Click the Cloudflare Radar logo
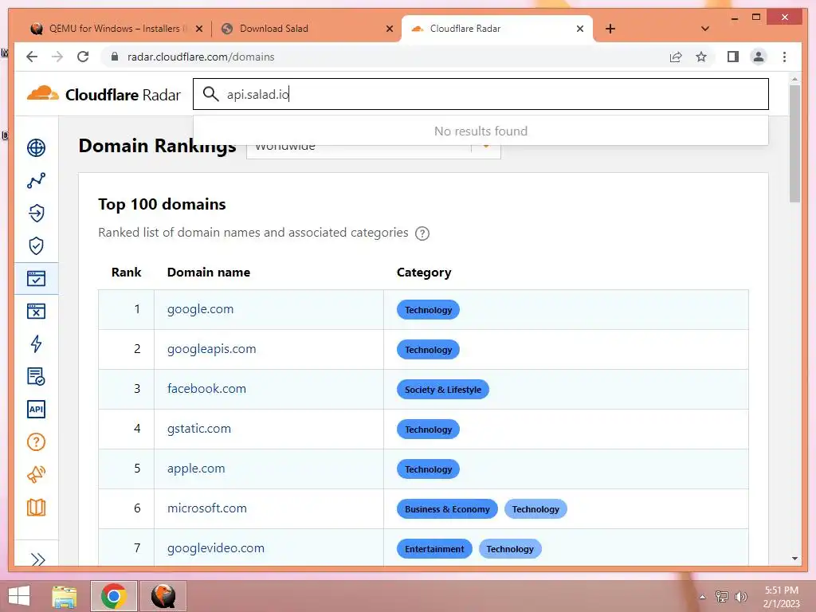Image resolution: width=816 pixels, height=612 pixels. tap(104, 94)
